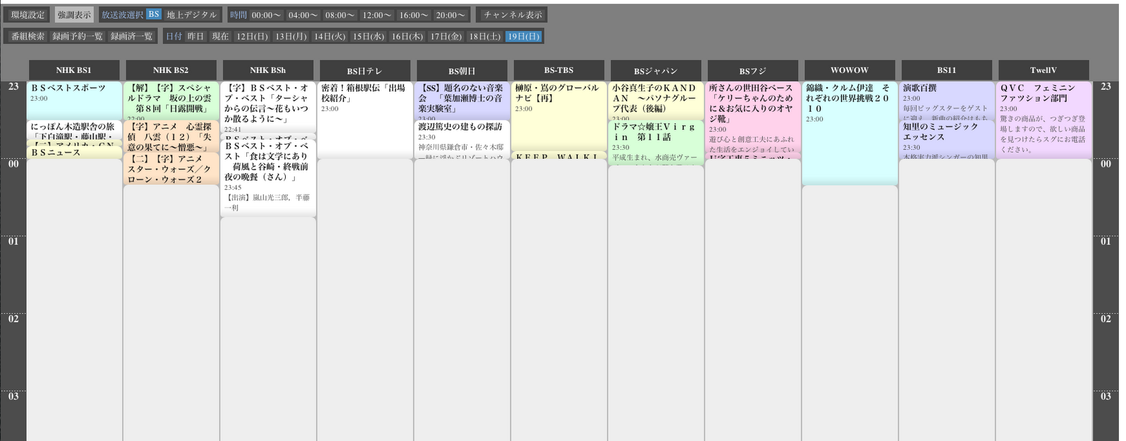1126x441 pixels.
Task: Click WOWOW channel header
Action: (x=849, y=70)
